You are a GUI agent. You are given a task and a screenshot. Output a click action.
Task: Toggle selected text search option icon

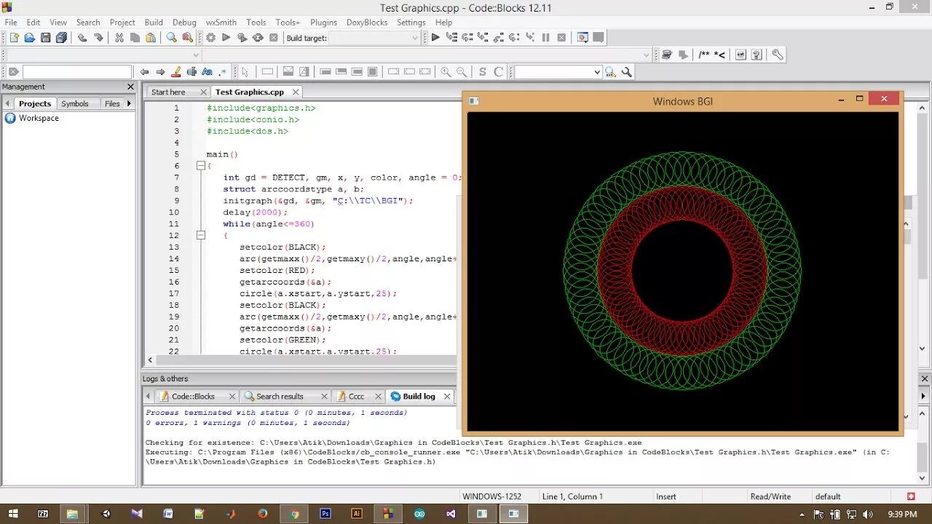click(x=191, y=72)
